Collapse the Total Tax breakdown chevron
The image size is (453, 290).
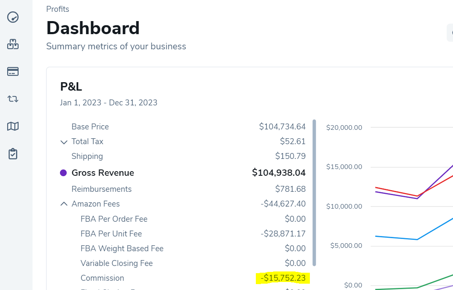[64, 142]
